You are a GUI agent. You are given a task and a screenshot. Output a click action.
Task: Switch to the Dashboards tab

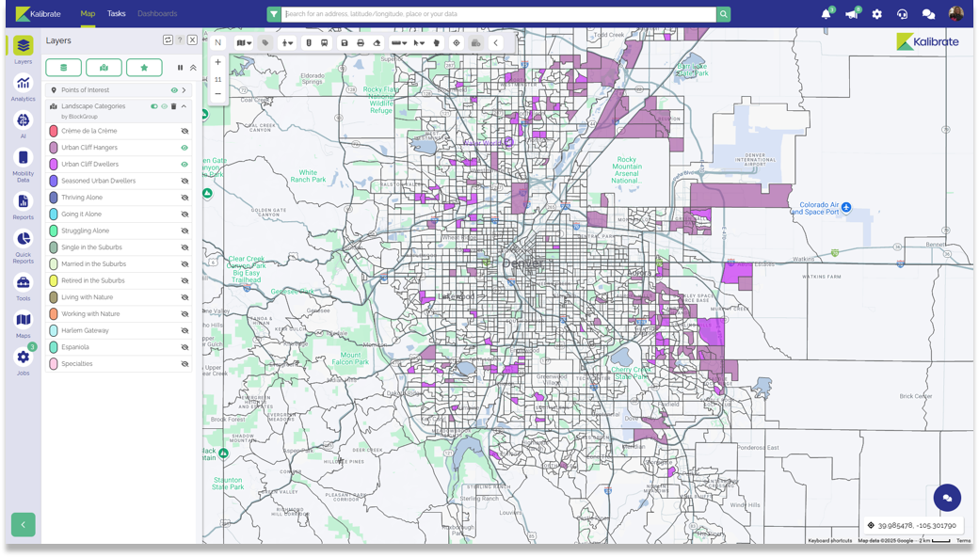pos(157,14)
